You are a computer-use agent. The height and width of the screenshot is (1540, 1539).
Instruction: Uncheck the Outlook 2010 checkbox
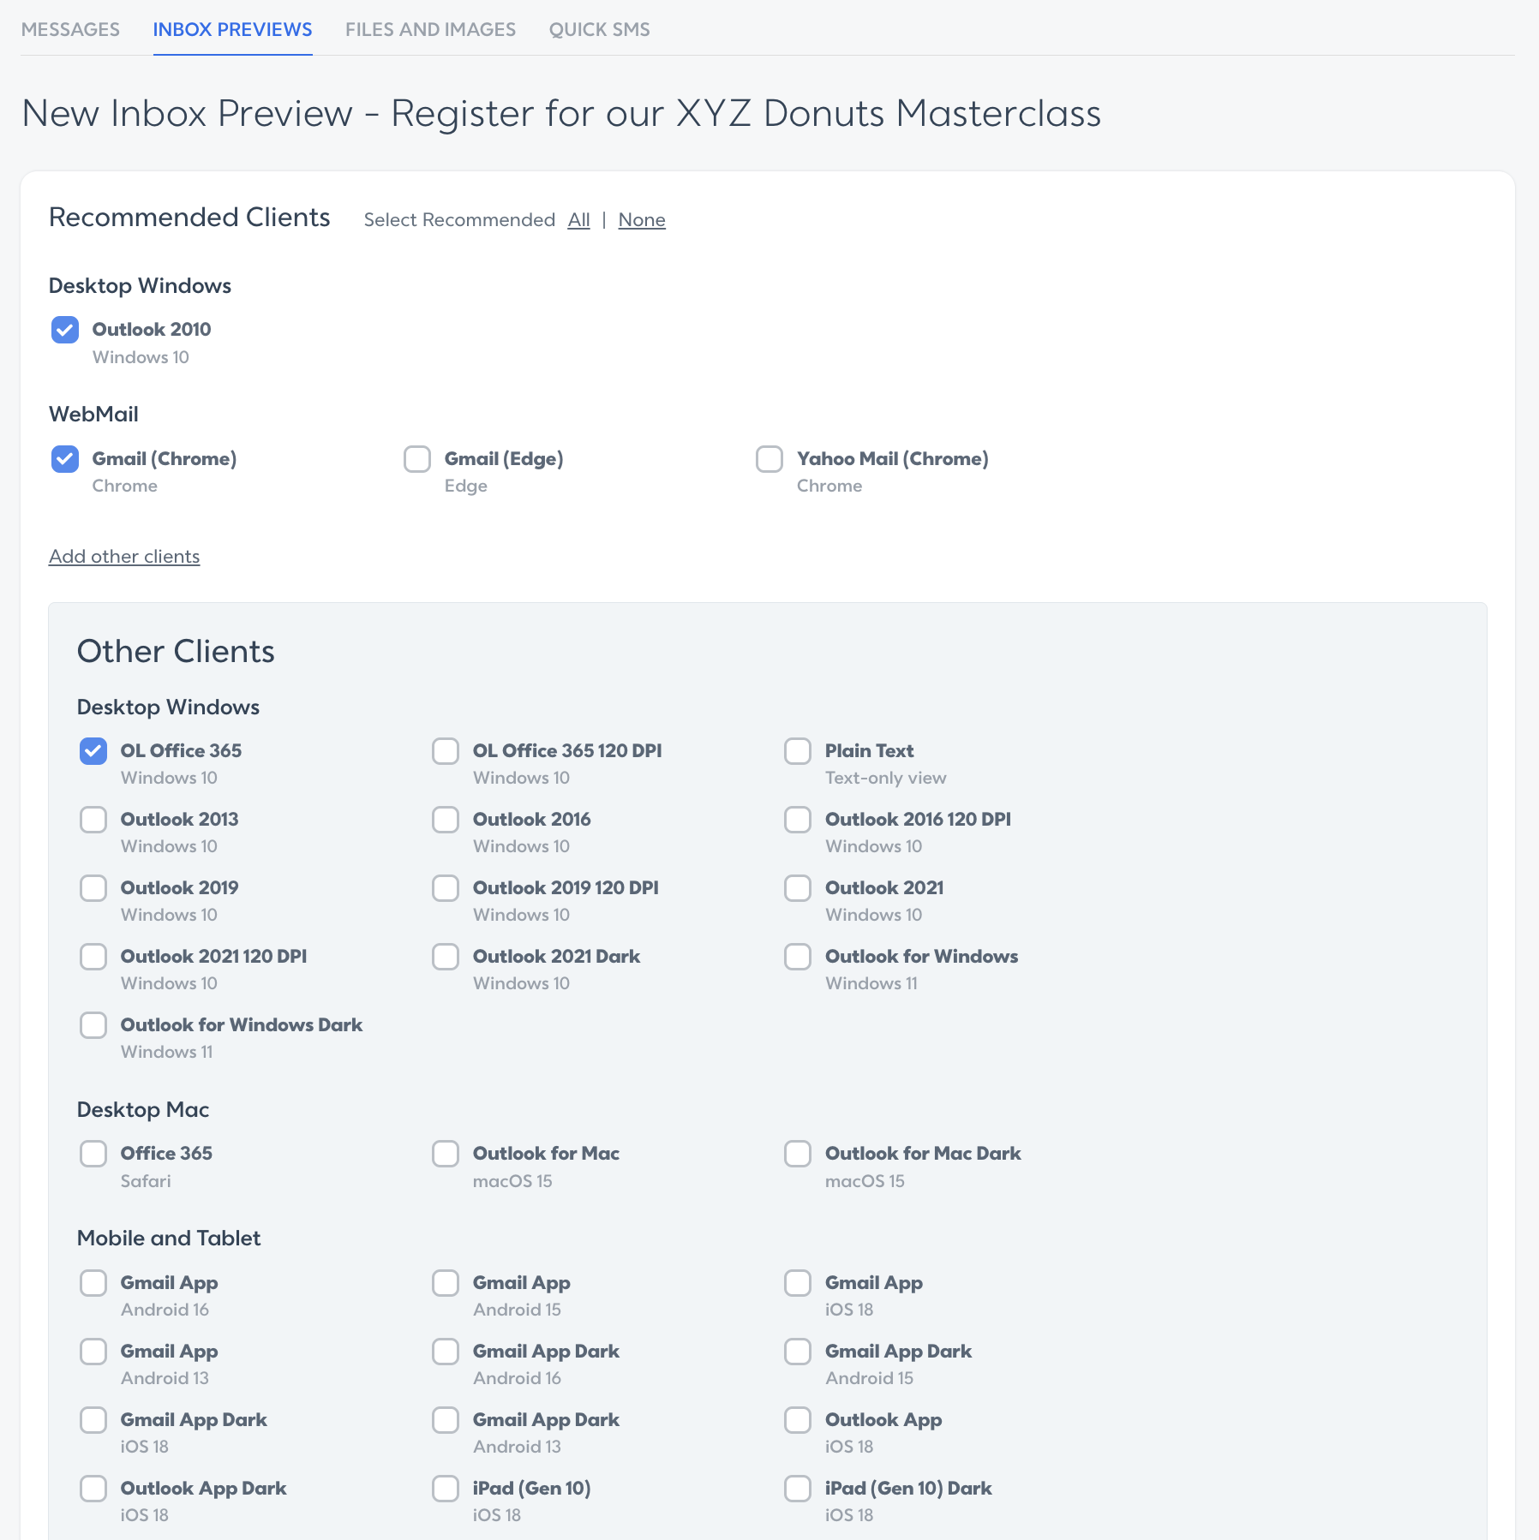(65, 330)
